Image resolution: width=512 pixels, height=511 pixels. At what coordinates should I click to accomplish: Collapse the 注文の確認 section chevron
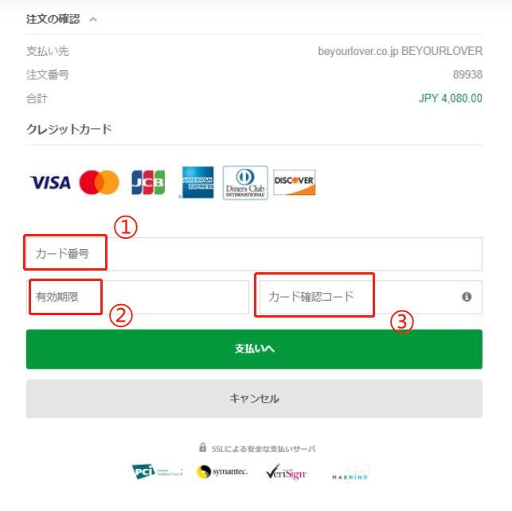point(93,20)
